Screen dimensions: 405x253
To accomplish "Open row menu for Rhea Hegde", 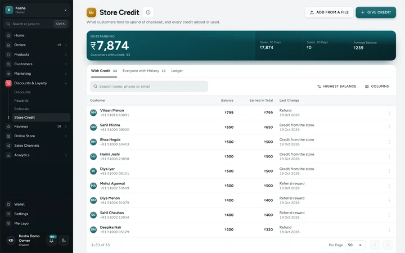I will (x=389, y=142).
